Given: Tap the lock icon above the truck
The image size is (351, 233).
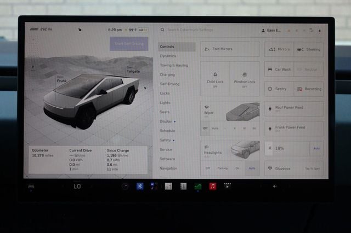Looking at the screenshot, I should point(80,29).
